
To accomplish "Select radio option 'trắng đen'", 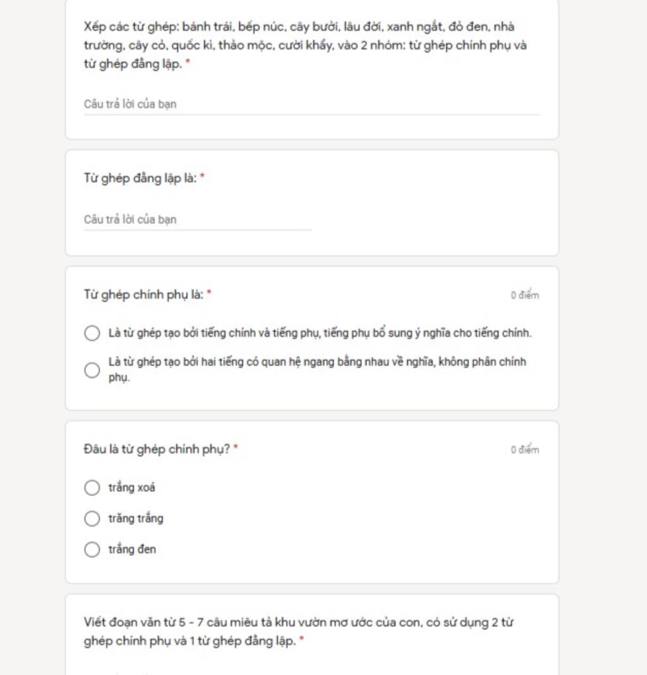I will pos(92,550).
